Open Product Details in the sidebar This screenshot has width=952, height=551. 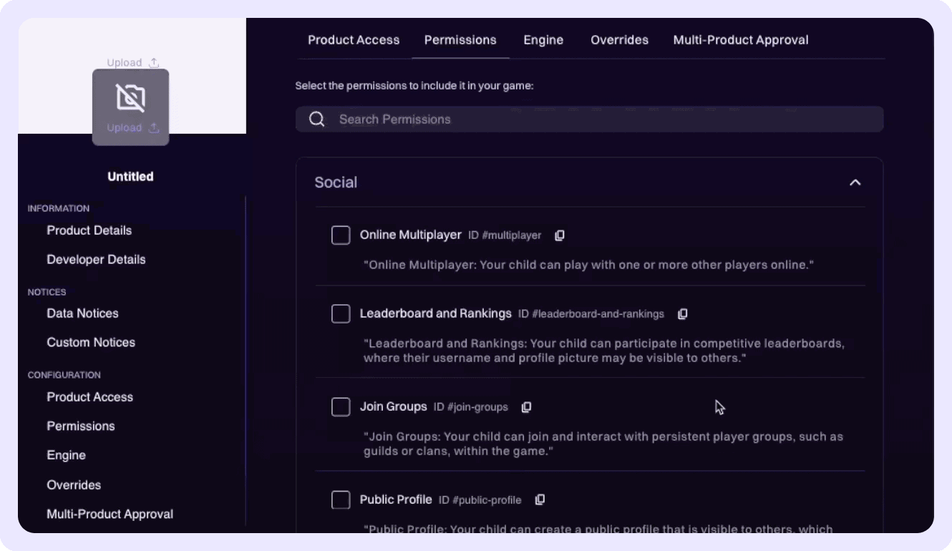click(89, 230)
